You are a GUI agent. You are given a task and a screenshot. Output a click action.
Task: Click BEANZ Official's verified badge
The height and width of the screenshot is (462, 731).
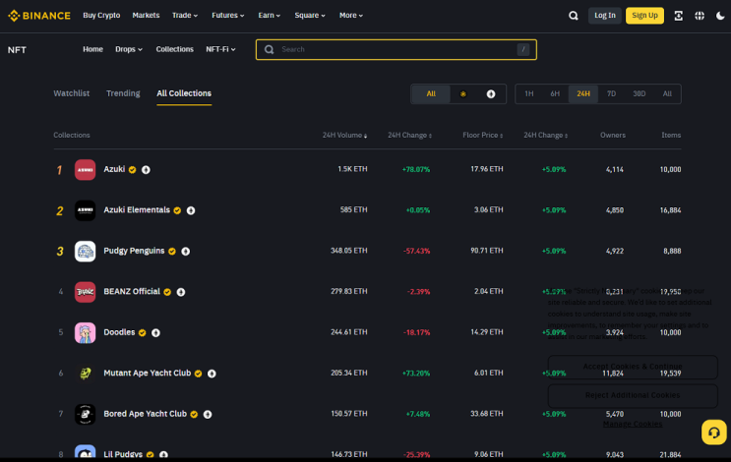pyautogui.click(x=167, y=292)
